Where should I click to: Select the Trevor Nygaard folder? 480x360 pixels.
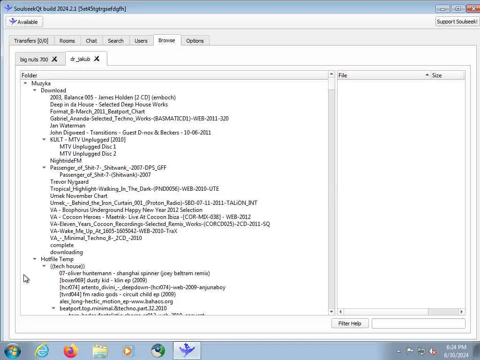pyautogui.click(x=69, y=182)
